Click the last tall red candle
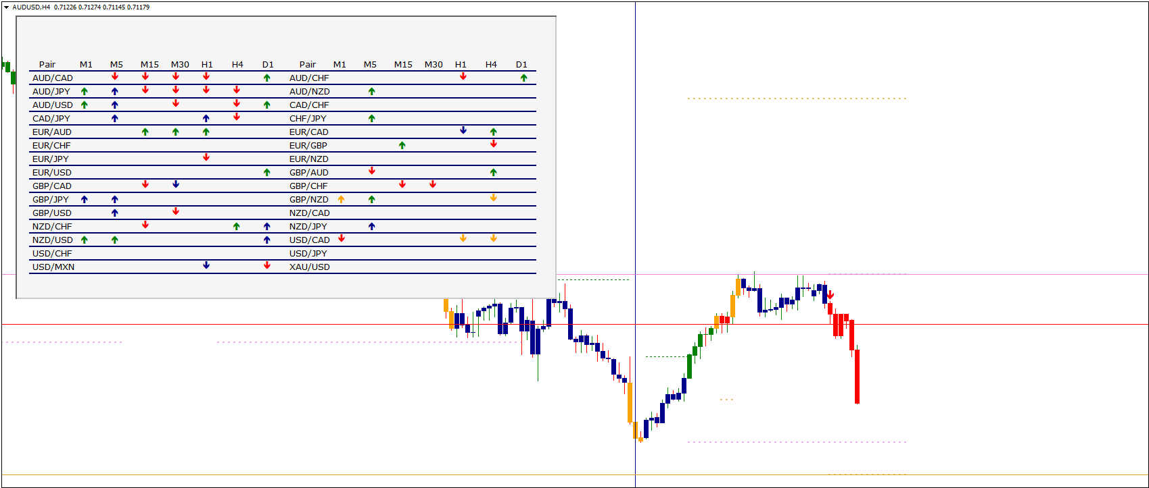Screen dimensions: 1149x488 pyautogui.click(x=857, y=375)
